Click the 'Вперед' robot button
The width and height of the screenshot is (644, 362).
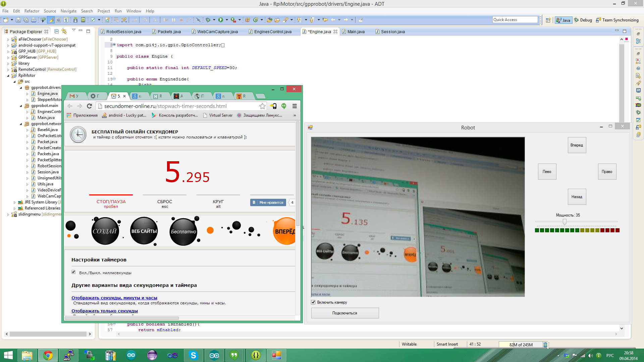(577, 145)
